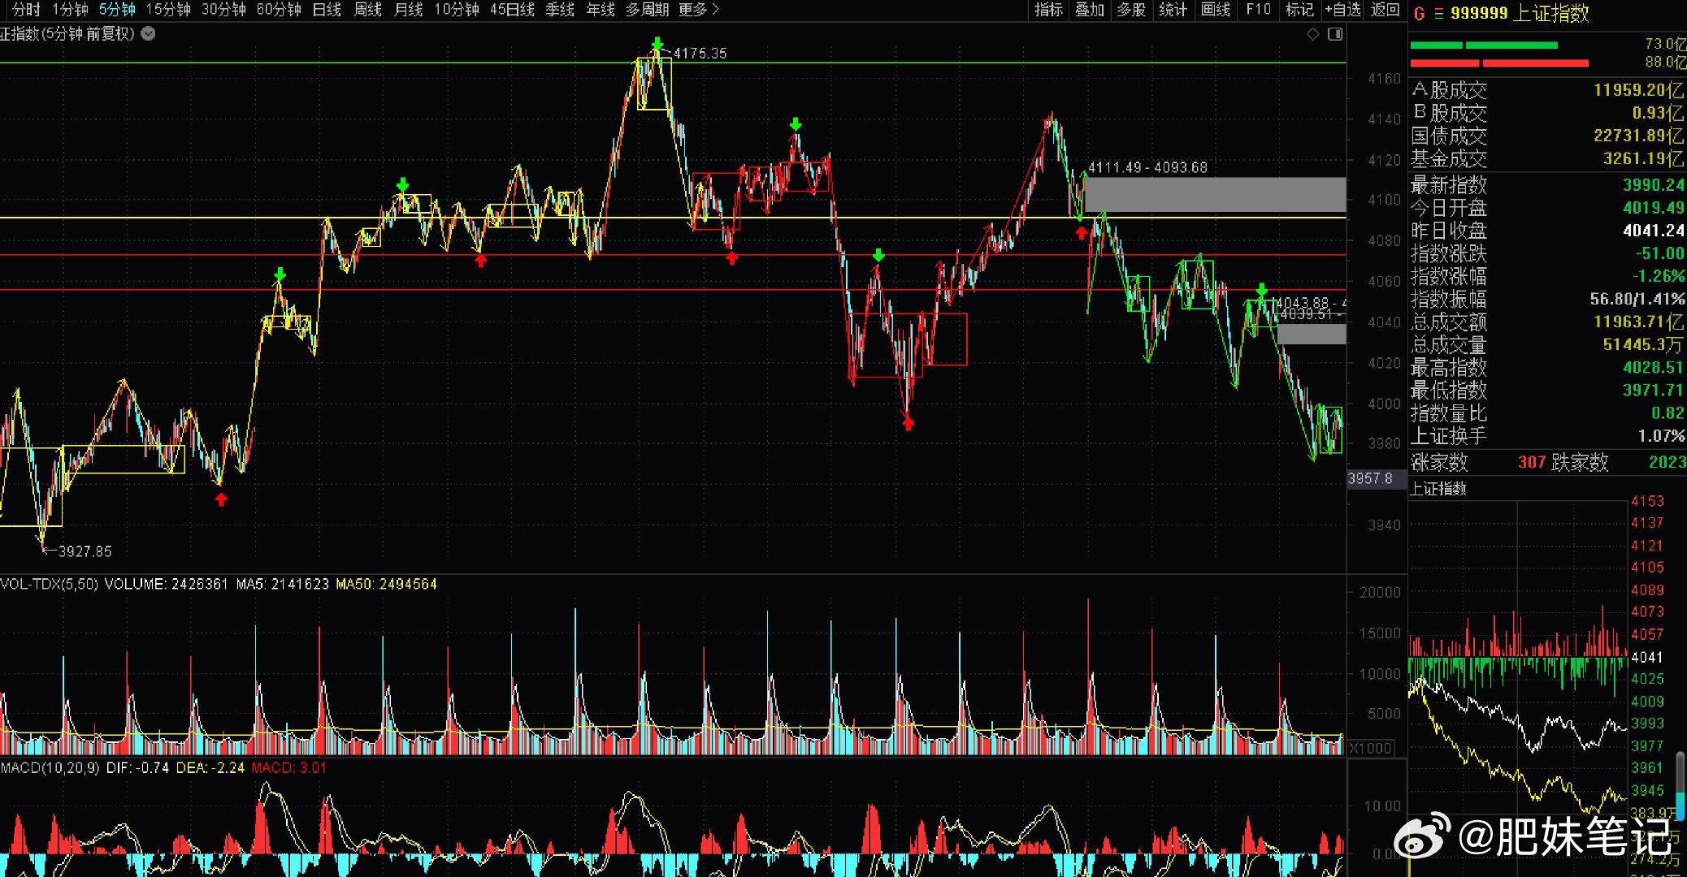The image size is (1687, 877).
Task: Open the 多周期 multi-period view
Action: 647,9
